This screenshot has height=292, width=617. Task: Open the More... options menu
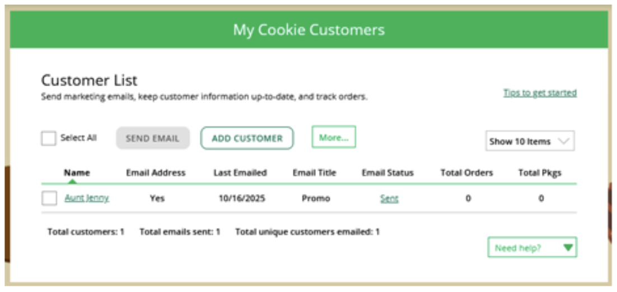pyautogui.click(x=334, y=137)
